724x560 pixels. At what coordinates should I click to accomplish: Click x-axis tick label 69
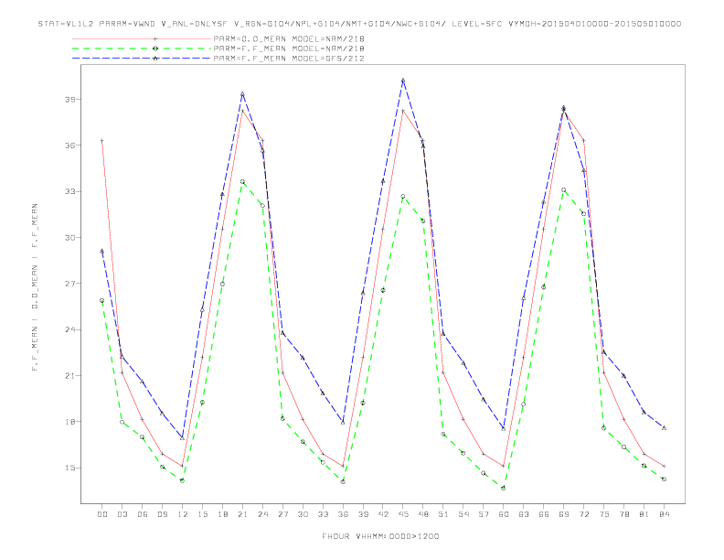564,514
